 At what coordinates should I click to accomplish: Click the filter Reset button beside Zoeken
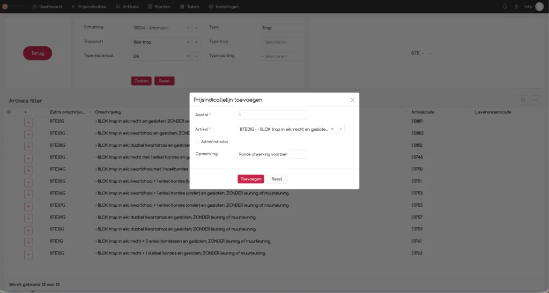[x=164, y=81]
